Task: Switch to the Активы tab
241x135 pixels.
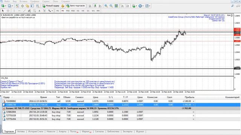Action: [x=21, y=132]
